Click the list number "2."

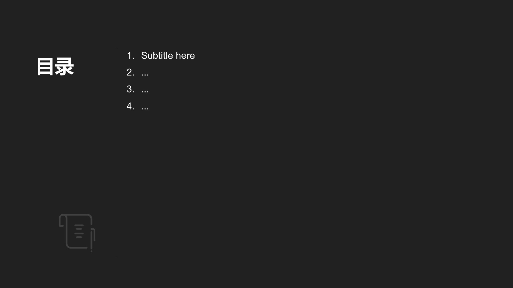pos(130,72)
